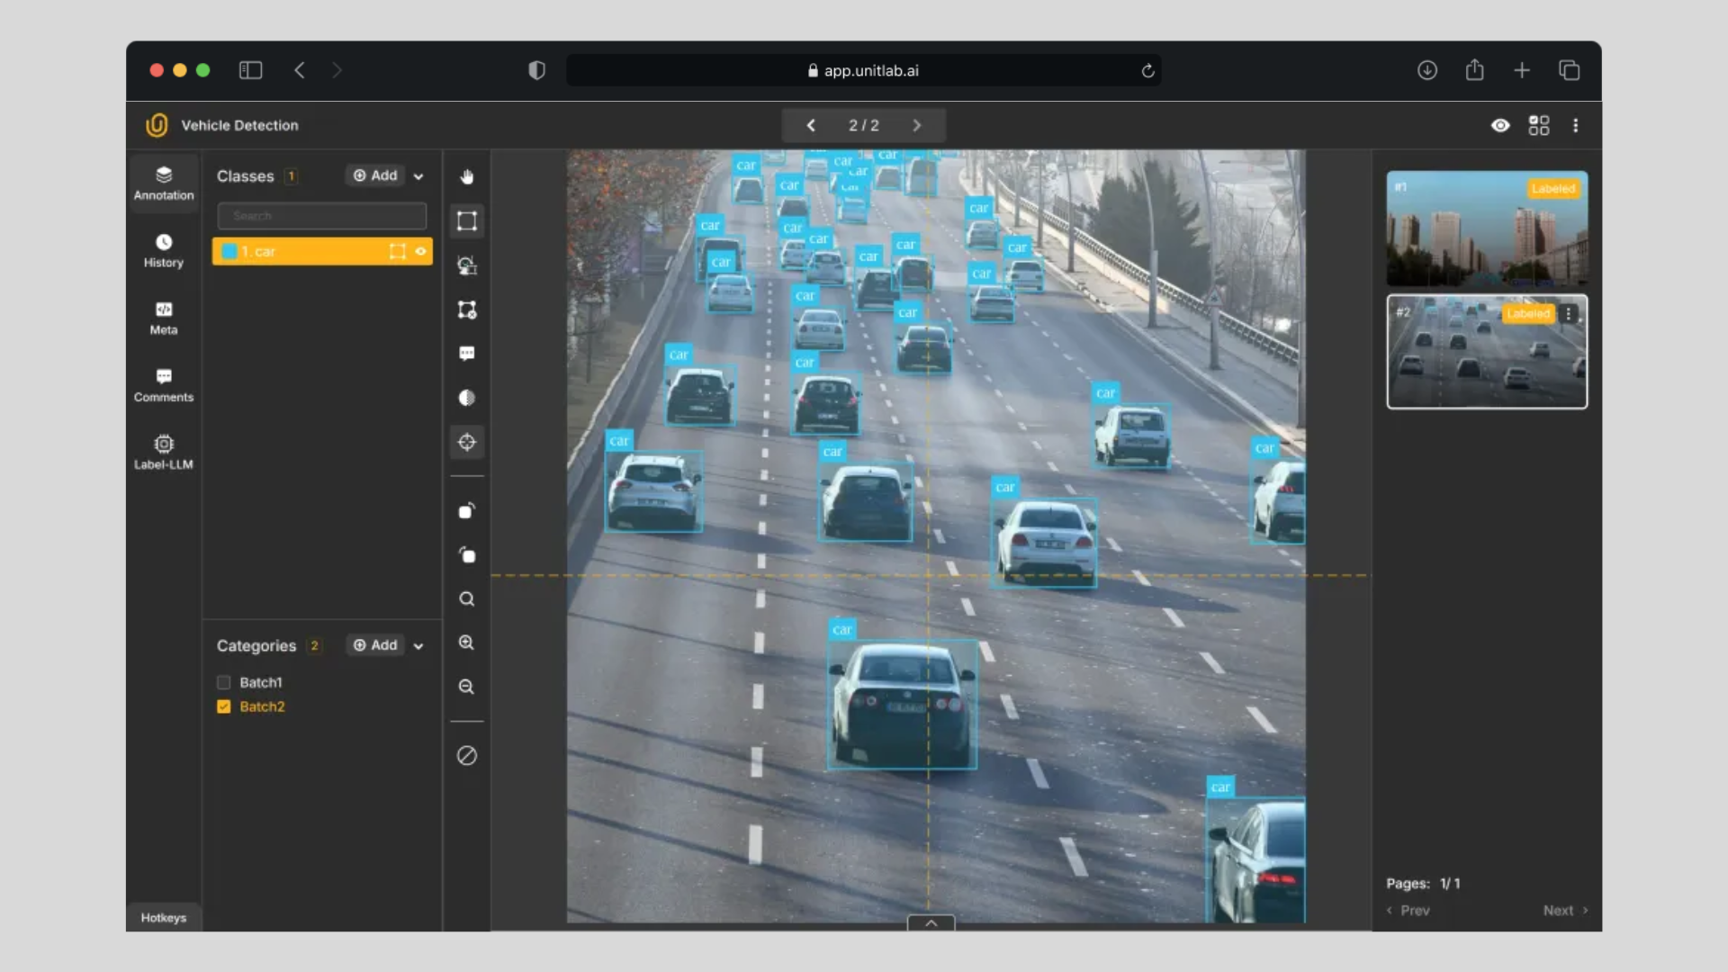This screenshot has width=1728, height=972.
Task: Select the bounding box tool
Action: [466, 220]
